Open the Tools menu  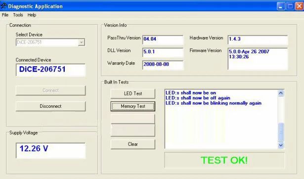(18, 15)
